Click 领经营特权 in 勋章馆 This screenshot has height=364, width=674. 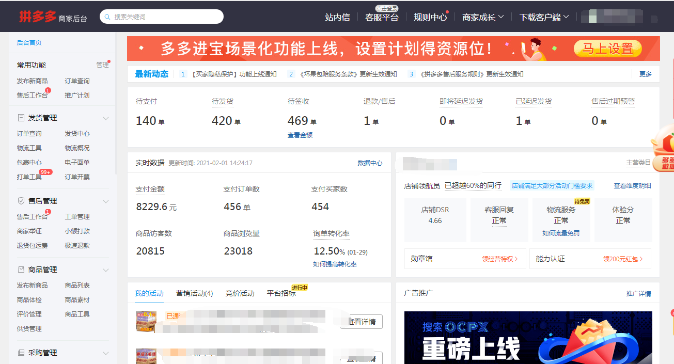click(x=500, y=259)
